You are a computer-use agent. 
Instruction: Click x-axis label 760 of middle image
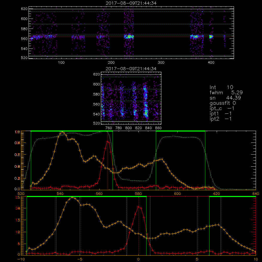[109, 128]
